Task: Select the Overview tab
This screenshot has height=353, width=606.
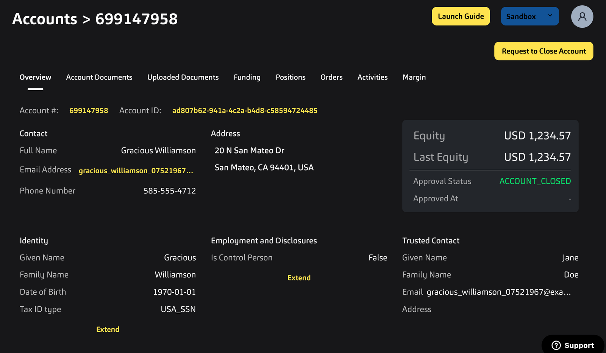Action: coord(35,77)
